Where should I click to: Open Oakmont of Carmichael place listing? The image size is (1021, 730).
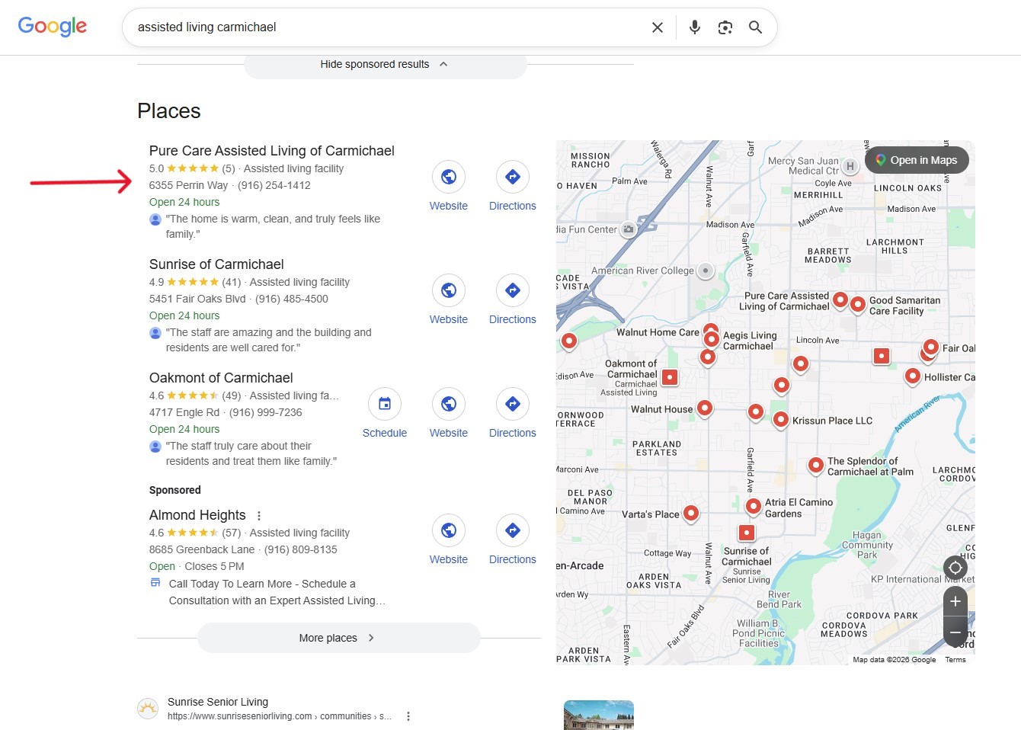(221, 378)
